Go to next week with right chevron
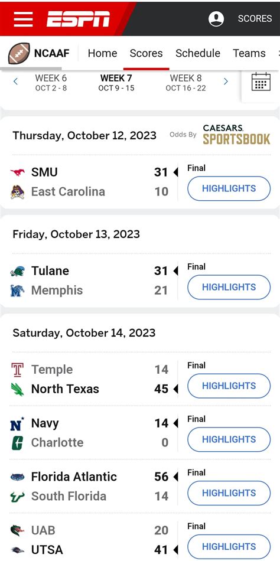The image size is (280, 561). [x=226, y=81]
